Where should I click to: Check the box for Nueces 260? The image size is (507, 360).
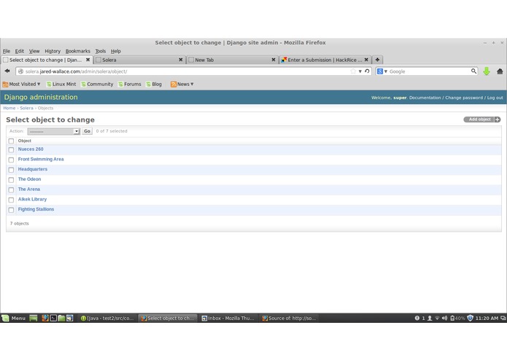11,150
